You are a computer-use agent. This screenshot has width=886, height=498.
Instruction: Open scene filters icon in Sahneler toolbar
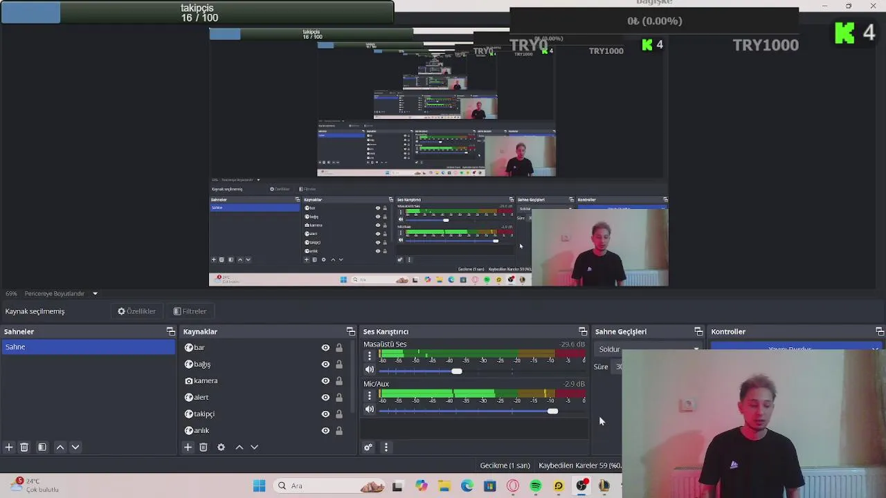point(42,448)
